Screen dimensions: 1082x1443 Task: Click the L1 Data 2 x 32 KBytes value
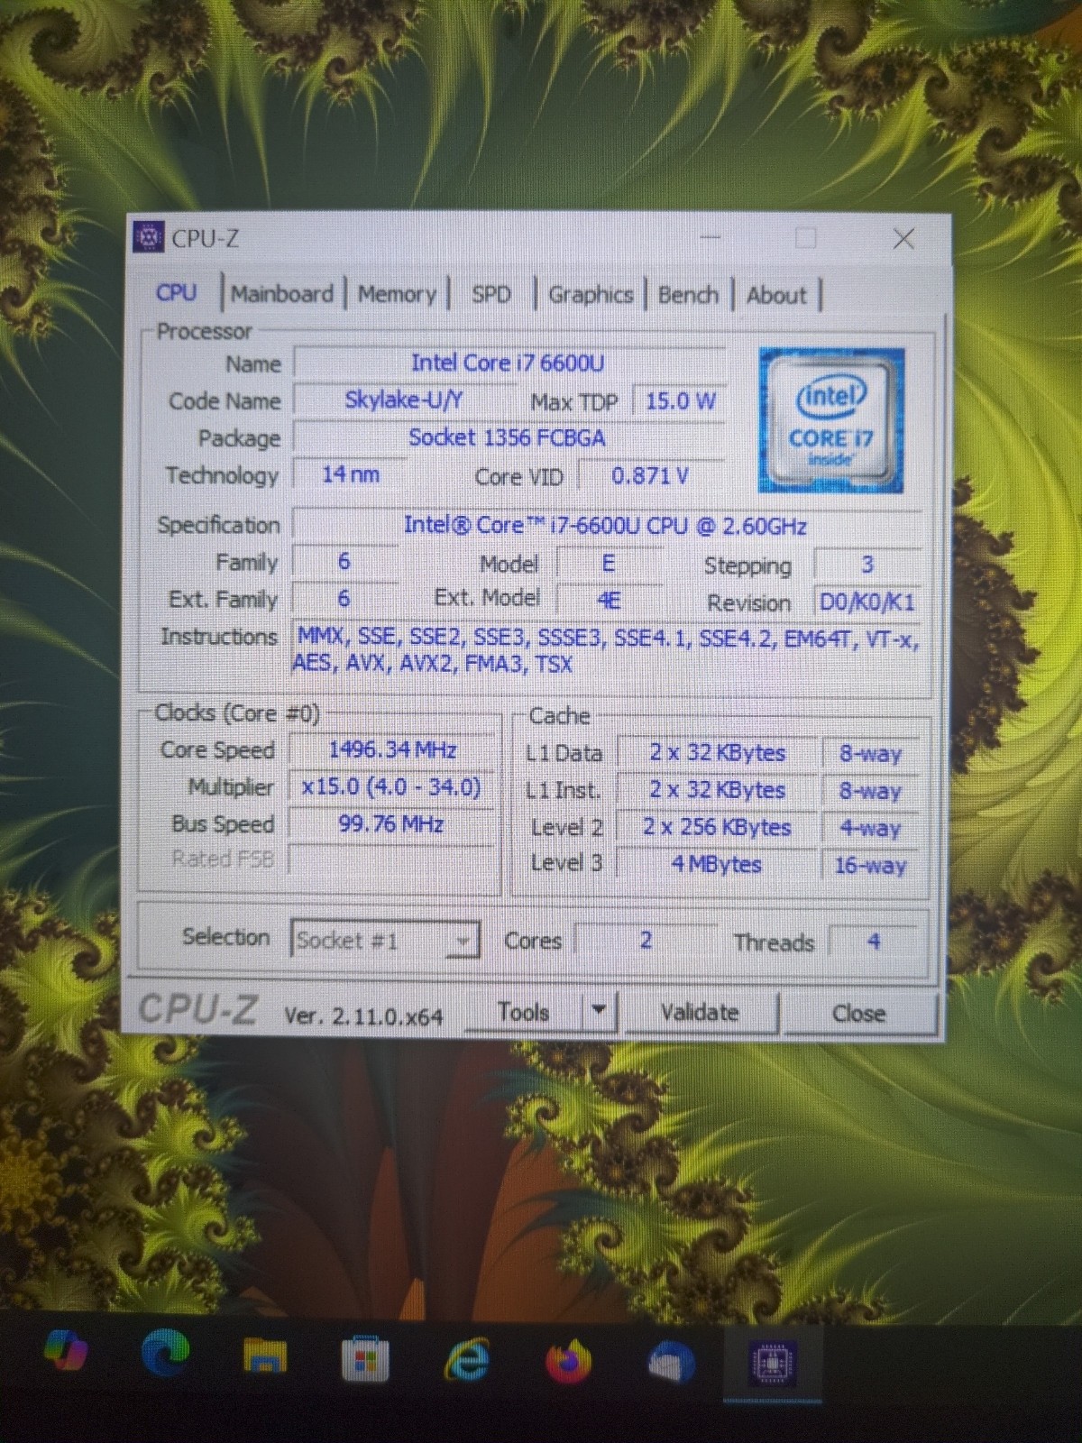[718, 753]
